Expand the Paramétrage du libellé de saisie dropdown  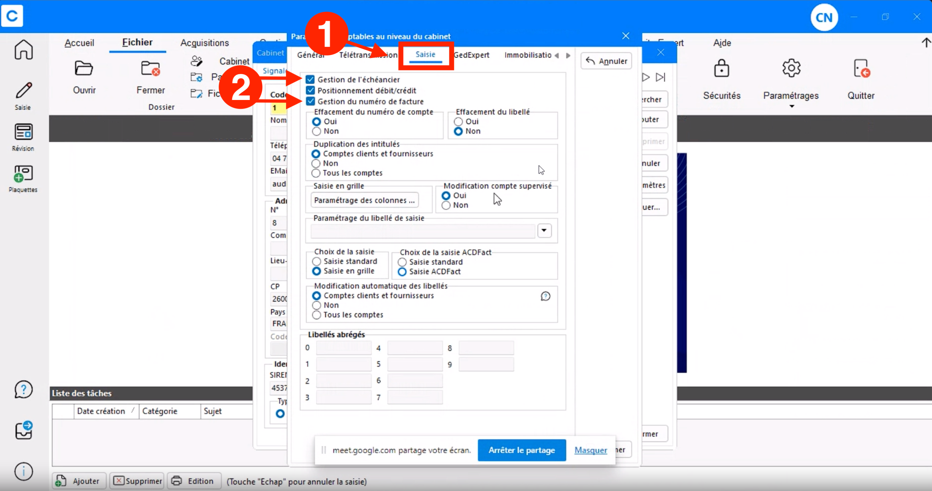[544, 230]
